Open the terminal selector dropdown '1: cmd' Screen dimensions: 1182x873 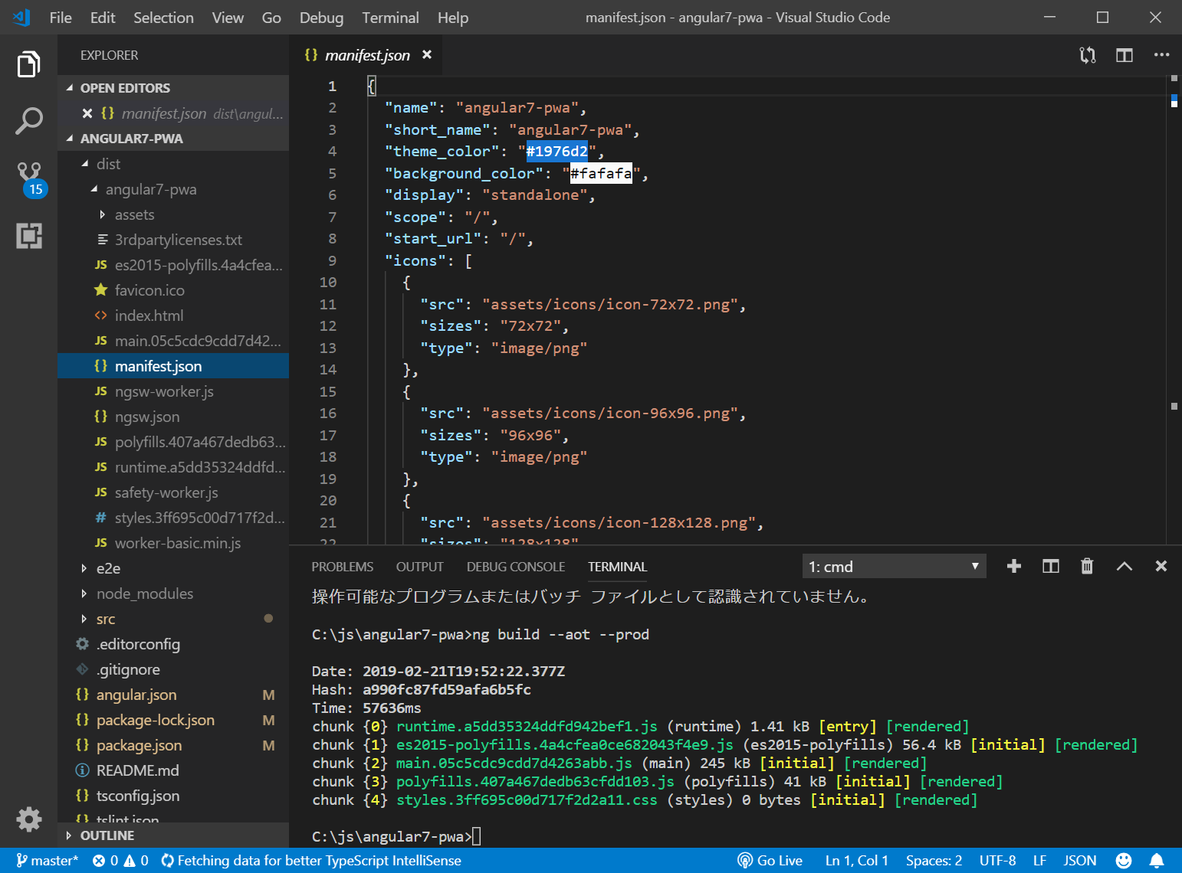pos(893,567)
